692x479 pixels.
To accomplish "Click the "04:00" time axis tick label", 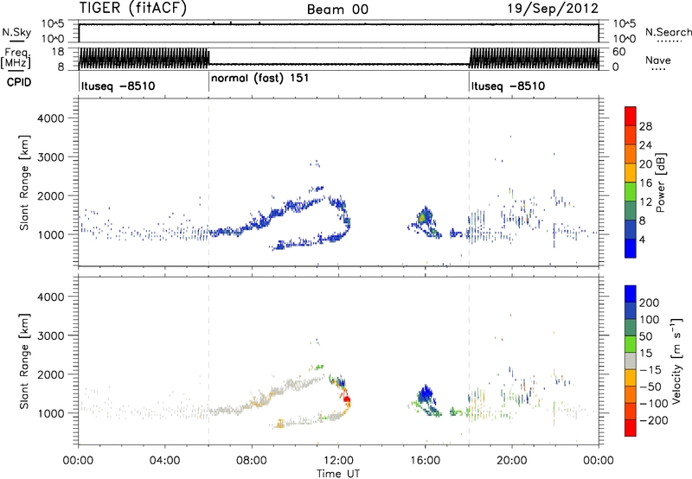I will tap(164, 461).
